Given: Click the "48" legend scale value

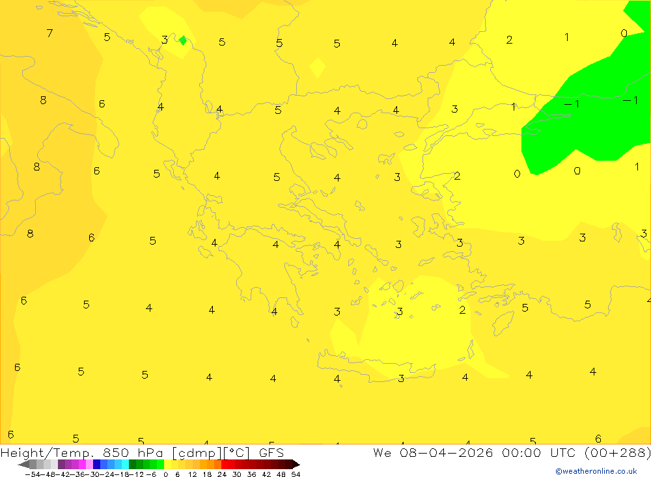Looking at the screenshot, I should coord(281,474).
